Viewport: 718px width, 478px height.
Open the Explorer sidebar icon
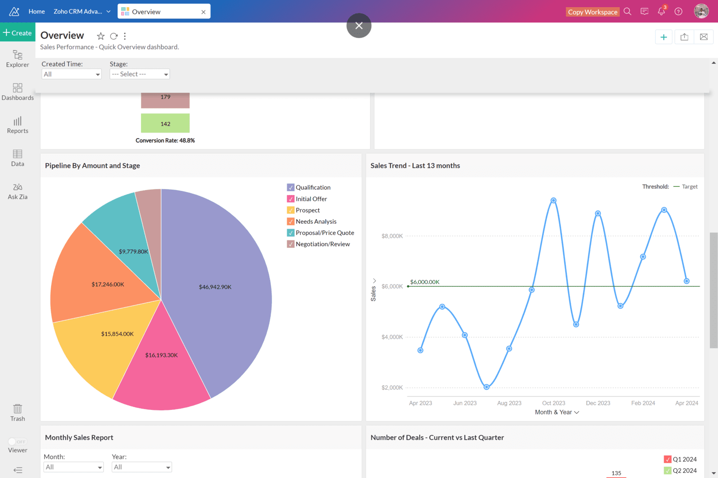18,58
